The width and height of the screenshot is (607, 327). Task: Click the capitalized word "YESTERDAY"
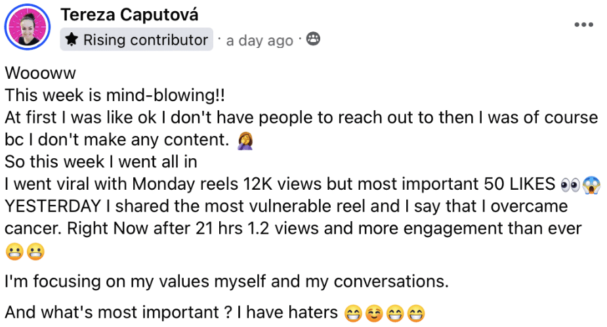coord(51,206)
